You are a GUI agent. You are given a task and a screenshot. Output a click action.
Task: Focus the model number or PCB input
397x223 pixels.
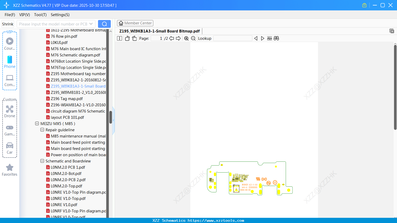click(x=53, y=24)
